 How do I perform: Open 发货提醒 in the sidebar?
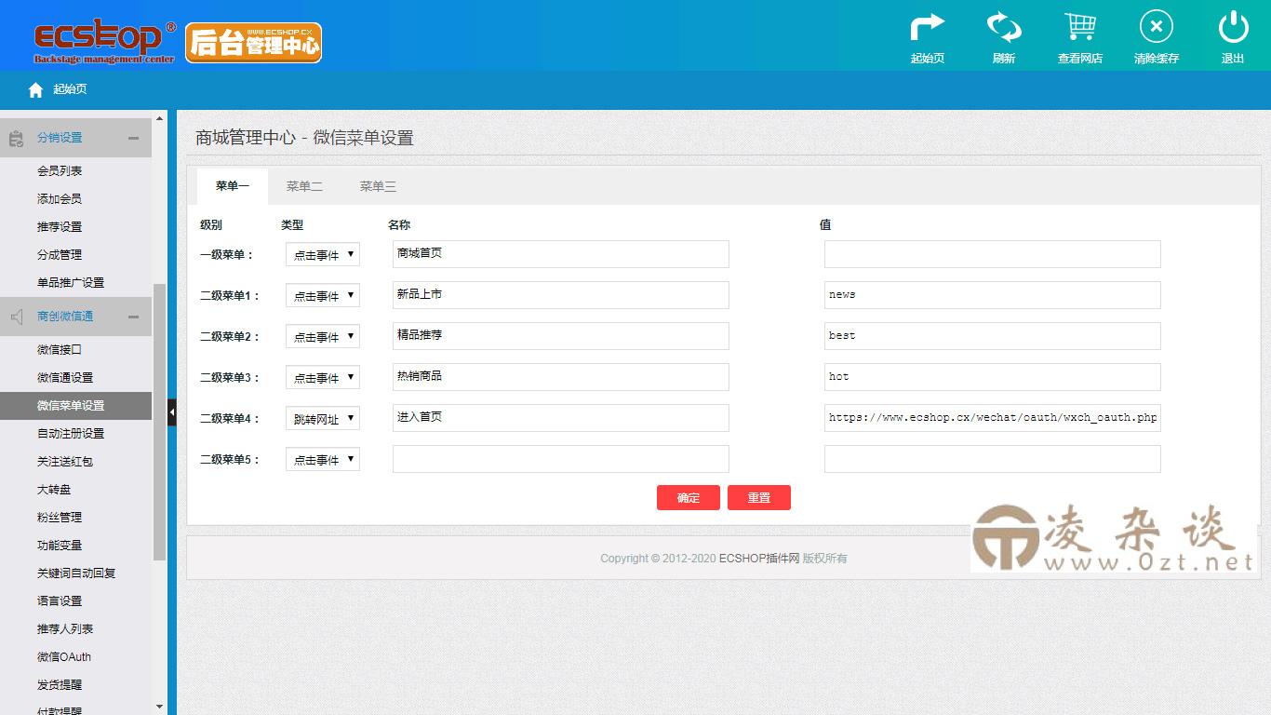coord(60,685)
